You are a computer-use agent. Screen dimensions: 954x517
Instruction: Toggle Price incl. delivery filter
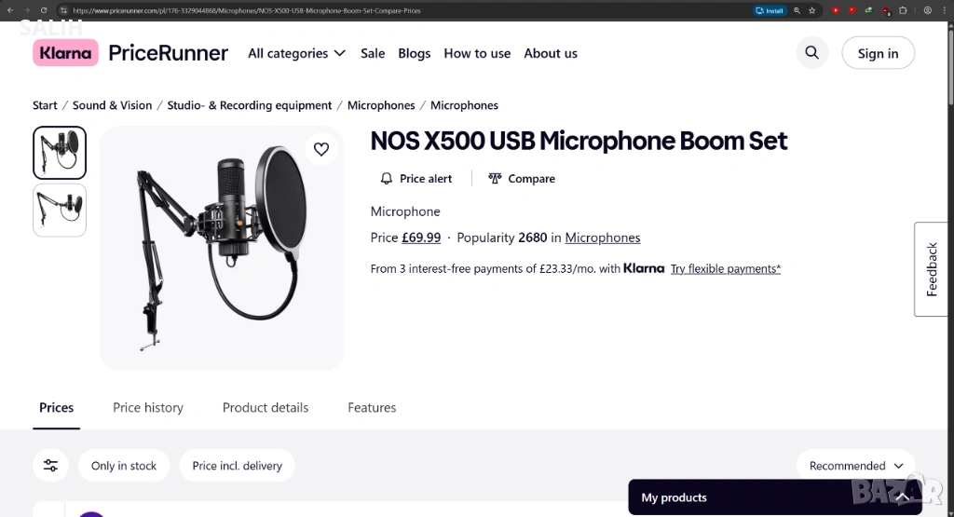pos(237,466)
